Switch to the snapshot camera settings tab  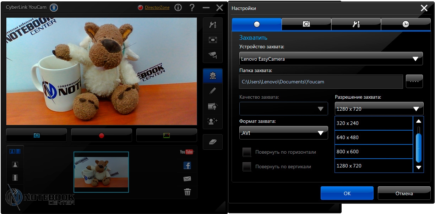(x=306, y=24)
